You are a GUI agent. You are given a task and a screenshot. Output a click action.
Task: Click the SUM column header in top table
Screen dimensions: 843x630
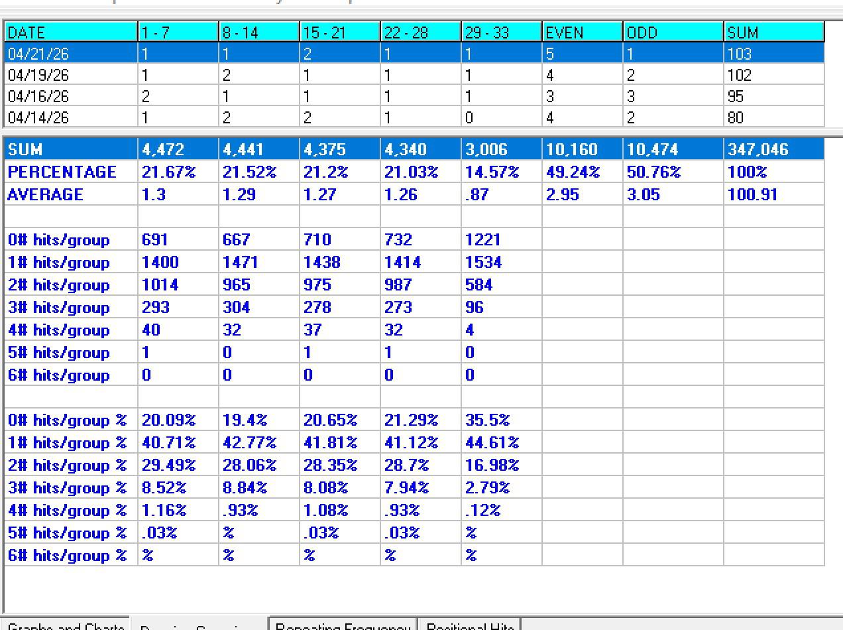pos(773,32)
